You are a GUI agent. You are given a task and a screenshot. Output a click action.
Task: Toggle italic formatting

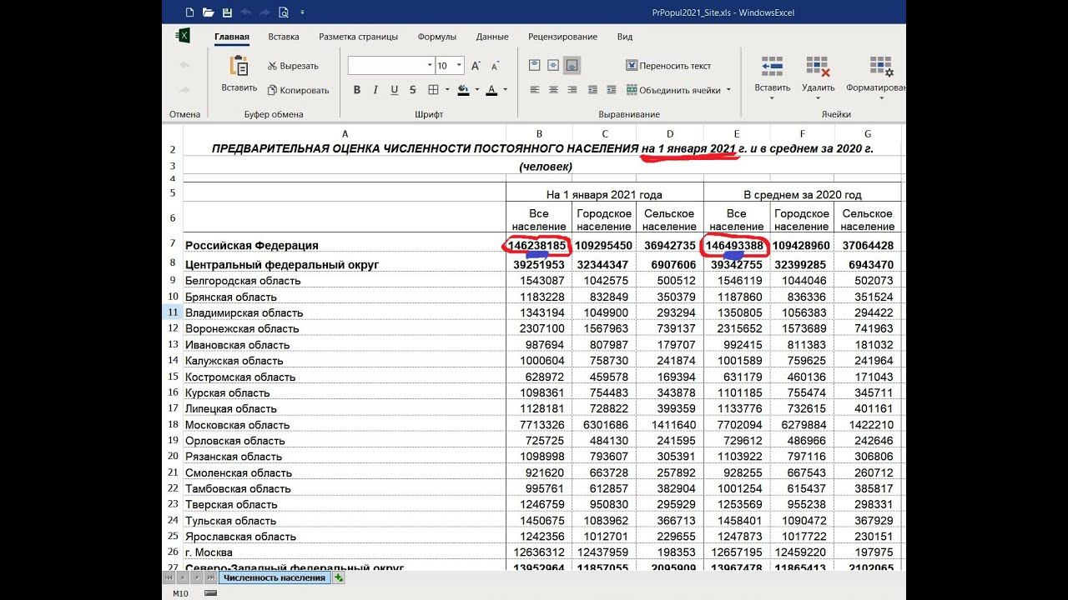click(375, 90)
